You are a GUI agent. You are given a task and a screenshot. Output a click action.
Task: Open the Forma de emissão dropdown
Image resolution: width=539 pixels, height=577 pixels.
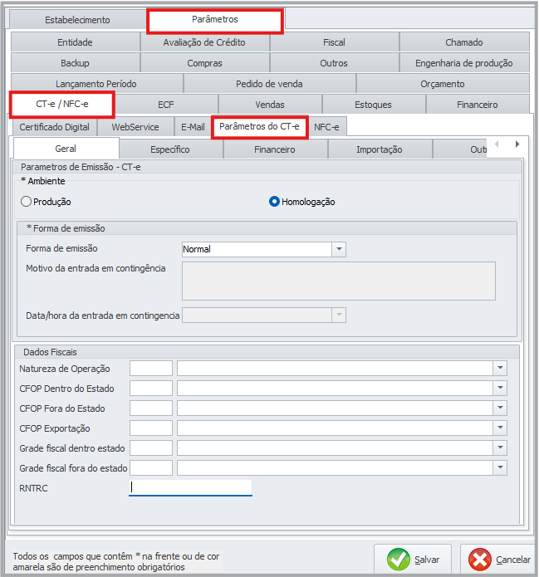point(338,249)
